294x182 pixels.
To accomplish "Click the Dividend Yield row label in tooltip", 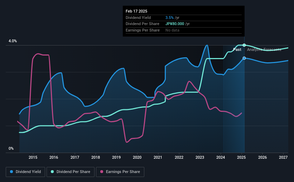I will coord(138,18).
